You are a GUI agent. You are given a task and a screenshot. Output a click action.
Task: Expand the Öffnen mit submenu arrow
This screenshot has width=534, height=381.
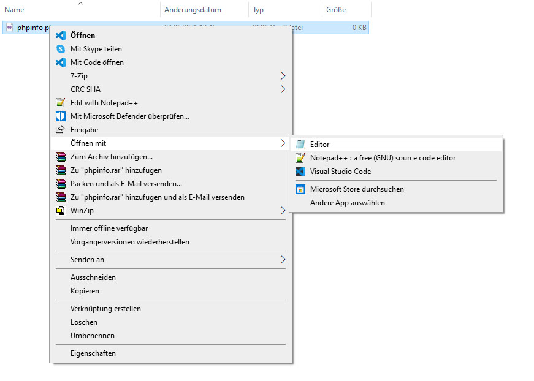click(283, 143)
